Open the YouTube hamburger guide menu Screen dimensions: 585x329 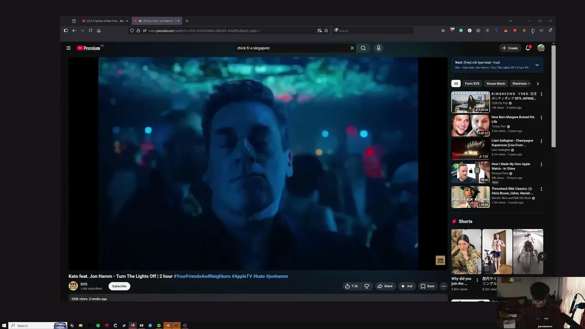point(69,48)
